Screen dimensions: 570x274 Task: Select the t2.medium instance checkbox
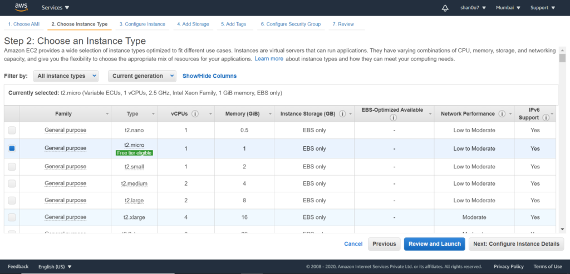[x=12, y=183]
